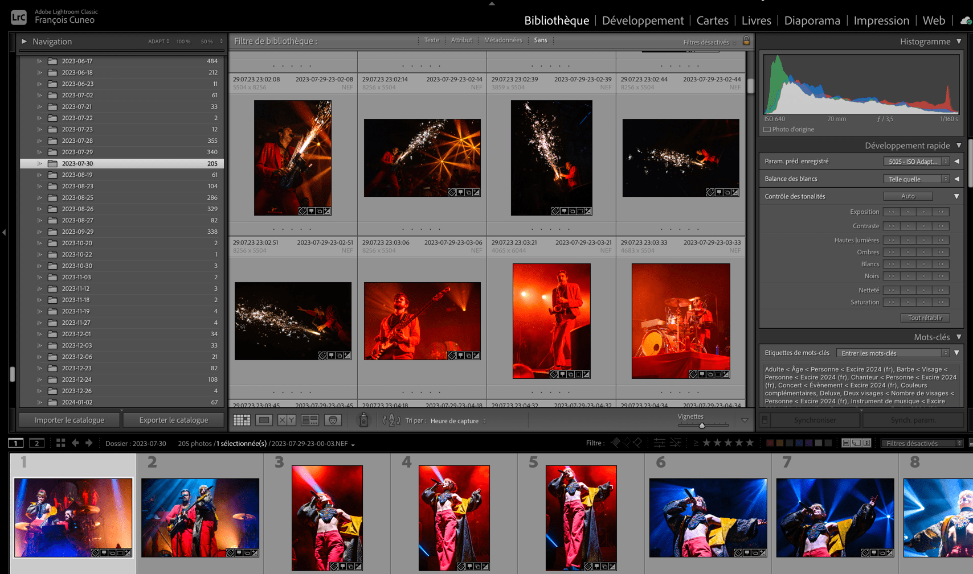Expand the 2023-07-29 folder

[39, 152]
